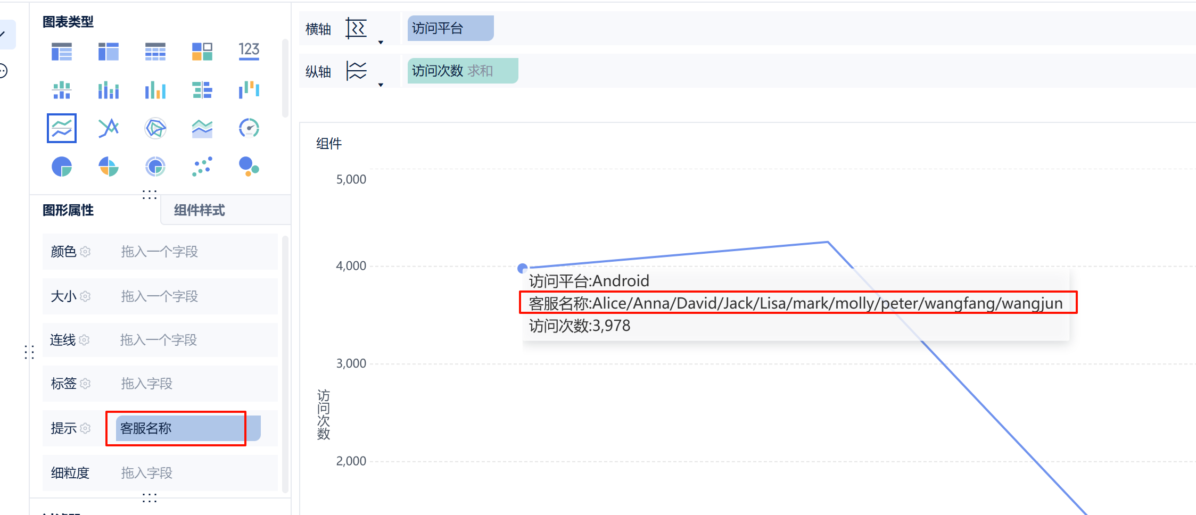Select the multi-layer donut chart icon
Image resolution: width=1196 pixels, height=515 pixels.
tap(155, 167)
